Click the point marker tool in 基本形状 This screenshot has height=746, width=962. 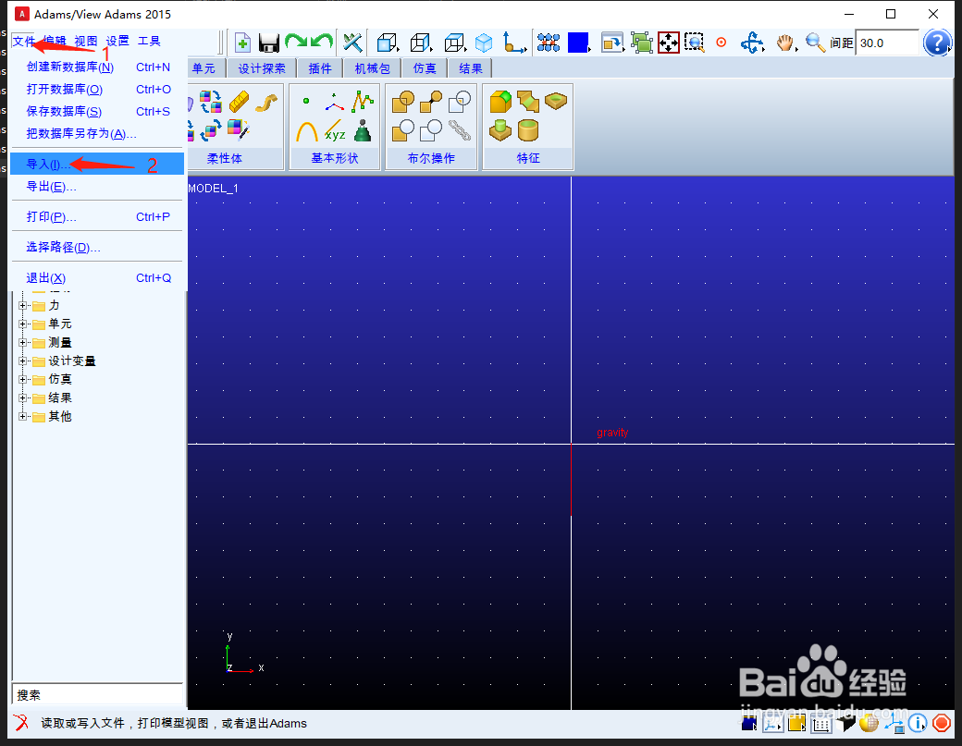pyautogui.click(x=306, y=101)
